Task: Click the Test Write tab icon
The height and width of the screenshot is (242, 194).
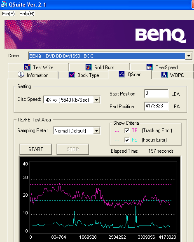Action: [27, 67]
